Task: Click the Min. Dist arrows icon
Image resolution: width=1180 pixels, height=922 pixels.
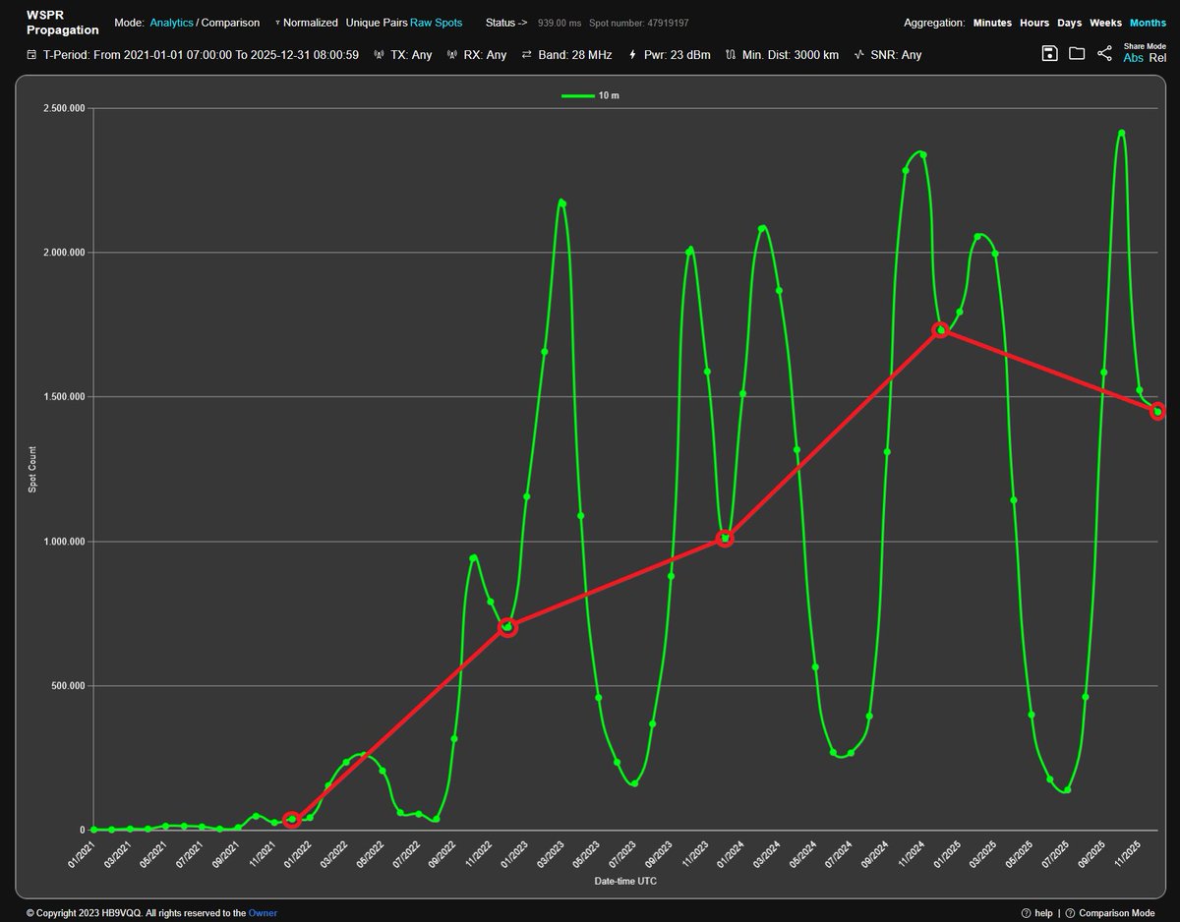Action: coord(730,55)
